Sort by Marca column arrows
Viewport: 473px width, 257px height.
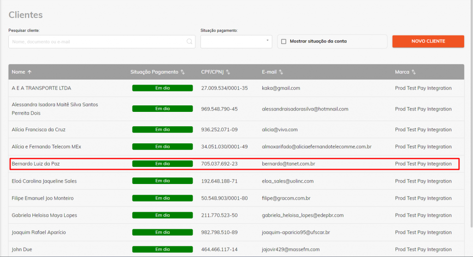[413, 72]
